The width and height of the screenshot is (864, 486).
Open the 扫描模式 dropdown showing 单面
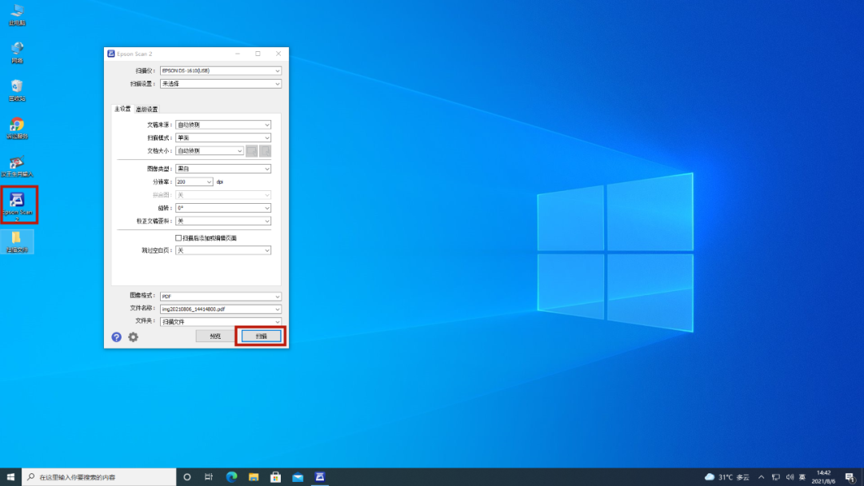222,137
